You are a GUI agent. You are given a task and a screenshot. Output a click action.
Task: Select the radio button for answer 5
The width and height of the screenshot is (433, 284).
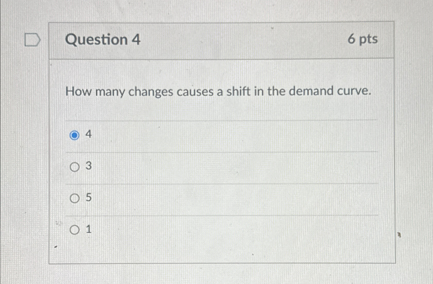click(x=75, y=198)
